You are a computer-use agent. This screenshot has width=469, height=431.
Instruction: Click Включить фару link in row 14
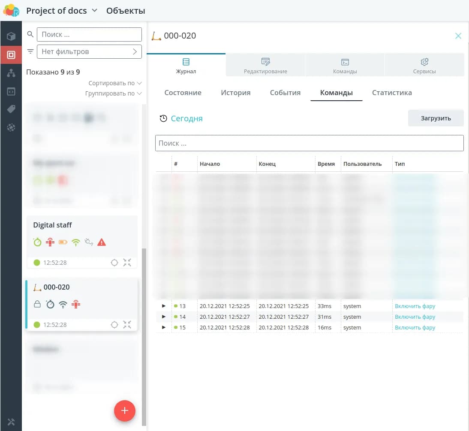click(415, 317)
